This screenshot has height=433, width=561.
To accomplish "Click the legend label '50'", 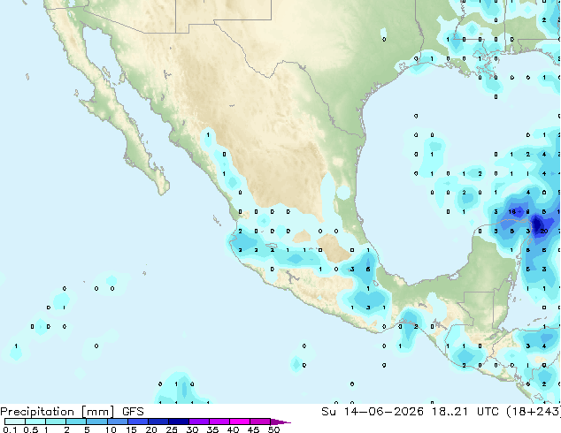I will pyautogui.click(x=273, y=429).
